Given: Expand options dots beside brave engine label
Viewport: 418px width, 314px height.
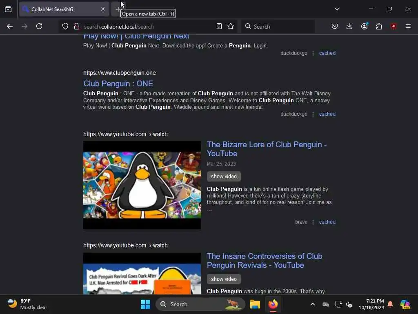Looking at the screenshot, I should (x=313, y=222).
